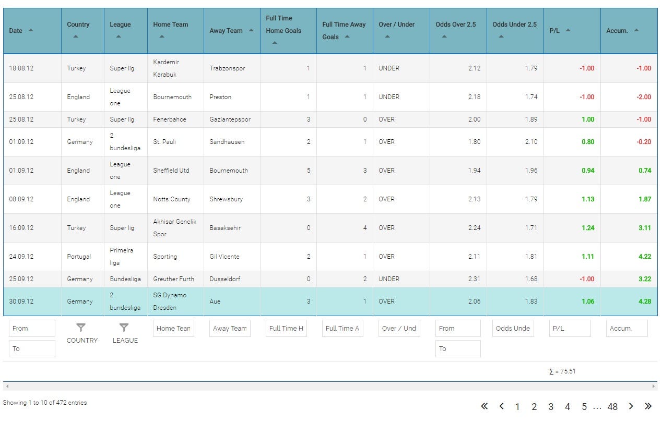Go to previous page arrow
662x423 pixels.
tap(501, 406)
